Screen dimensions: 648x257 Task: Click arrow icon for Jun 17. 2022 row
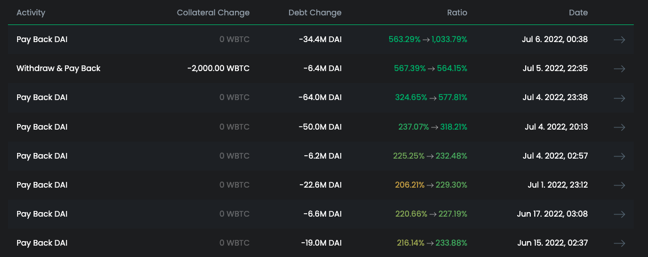[x=620, y=214]
